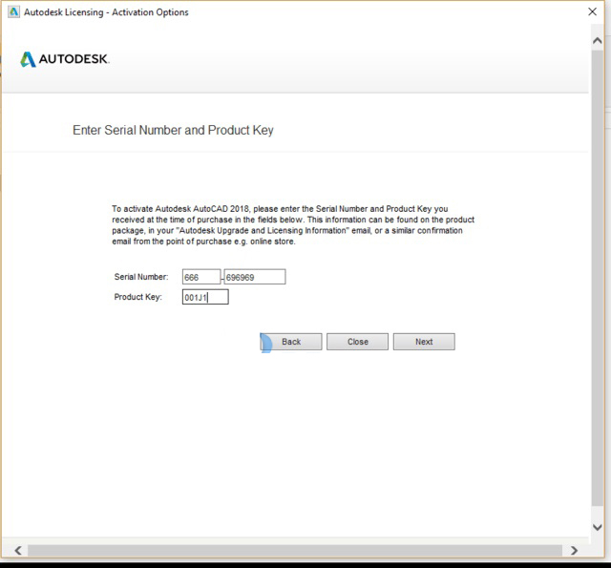Image resolution: width=611 pixels, height=568 pixels.
Task: Select the Product Key input field
Action: tap(205, 297)
